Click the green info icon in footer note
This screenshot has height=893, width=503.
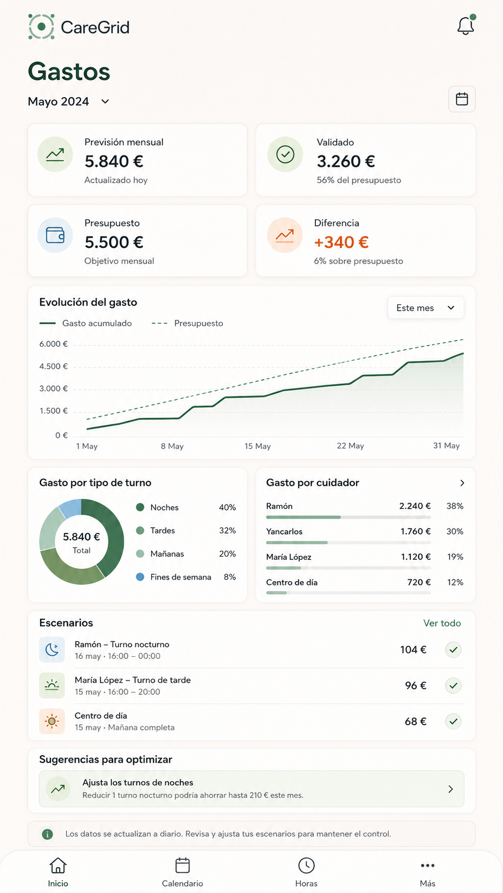(48, 834)
